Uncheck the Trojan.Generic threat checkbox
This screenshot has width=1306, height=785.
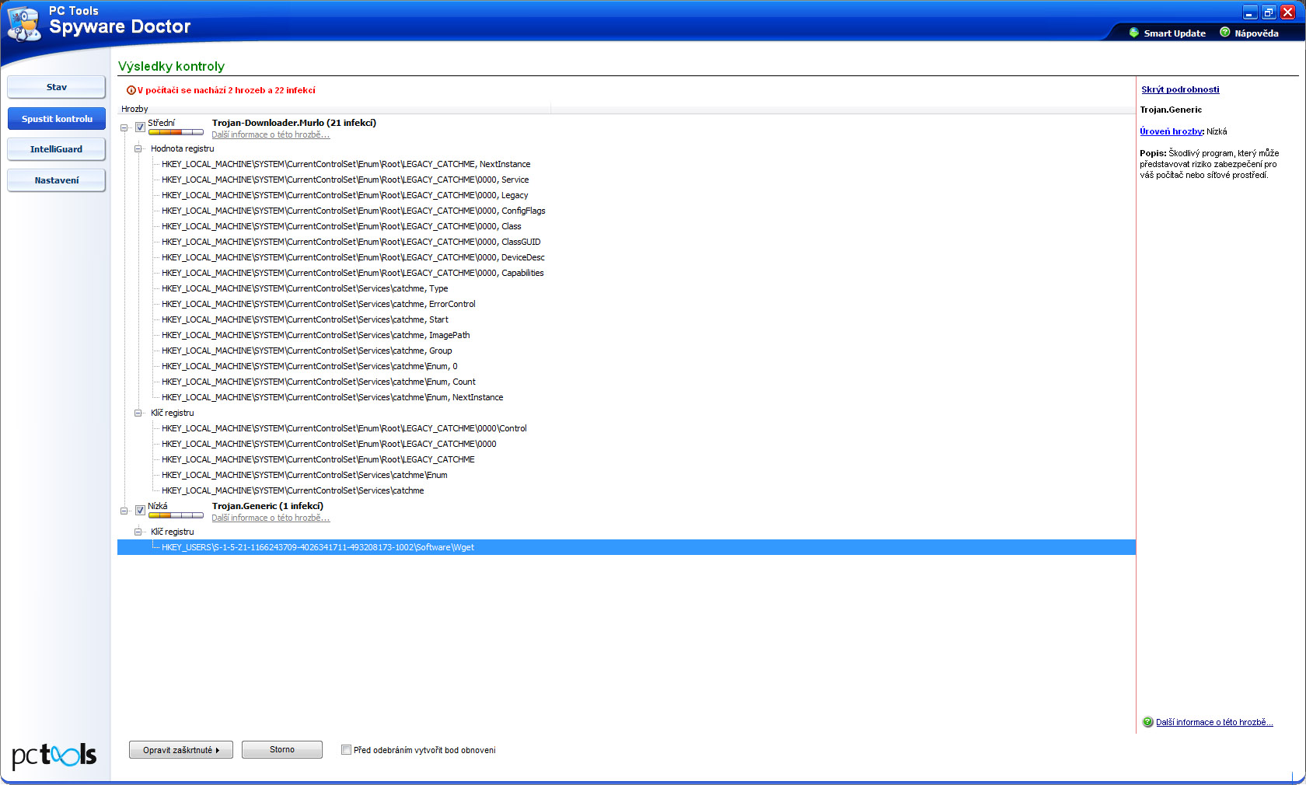pyautogui.click(x=140, y=511)
